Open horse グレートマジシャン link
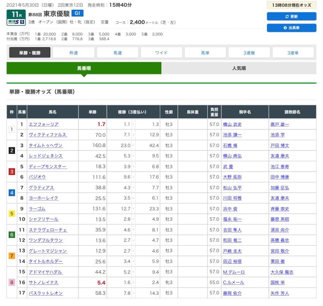This screenshot has width=323, height=306. [x=48, y=251]
